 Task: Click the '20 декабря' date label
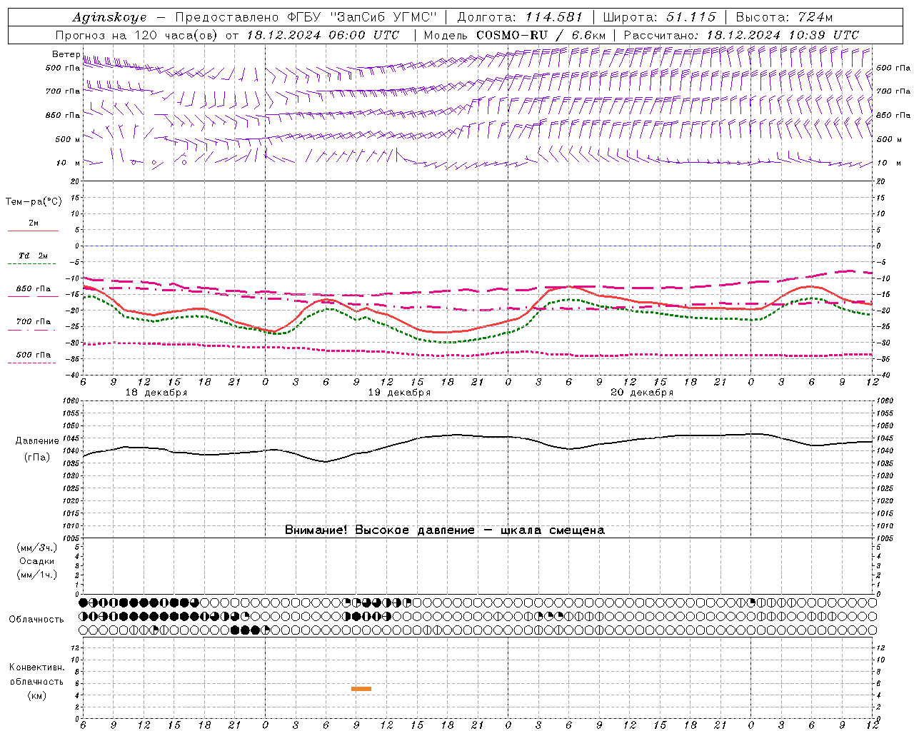click(x=642, y=393)
